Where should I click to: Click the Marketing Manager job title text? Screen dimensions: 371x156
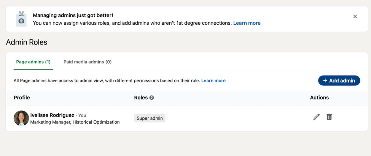pyautogui.click(x=75, y=122)
